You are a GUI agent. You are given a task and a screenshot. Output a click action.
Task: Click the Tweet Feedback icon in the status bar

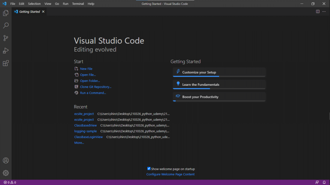click(317, 182)
